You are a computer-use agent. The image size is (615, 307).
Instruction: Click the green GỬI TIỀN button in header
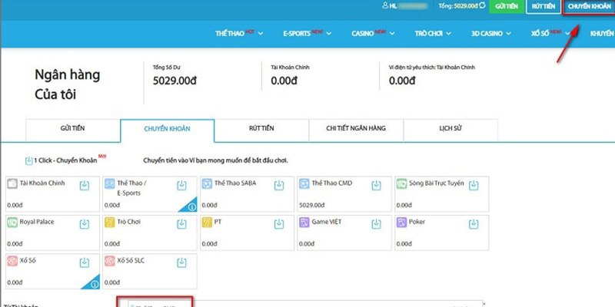tap(507, 7)
